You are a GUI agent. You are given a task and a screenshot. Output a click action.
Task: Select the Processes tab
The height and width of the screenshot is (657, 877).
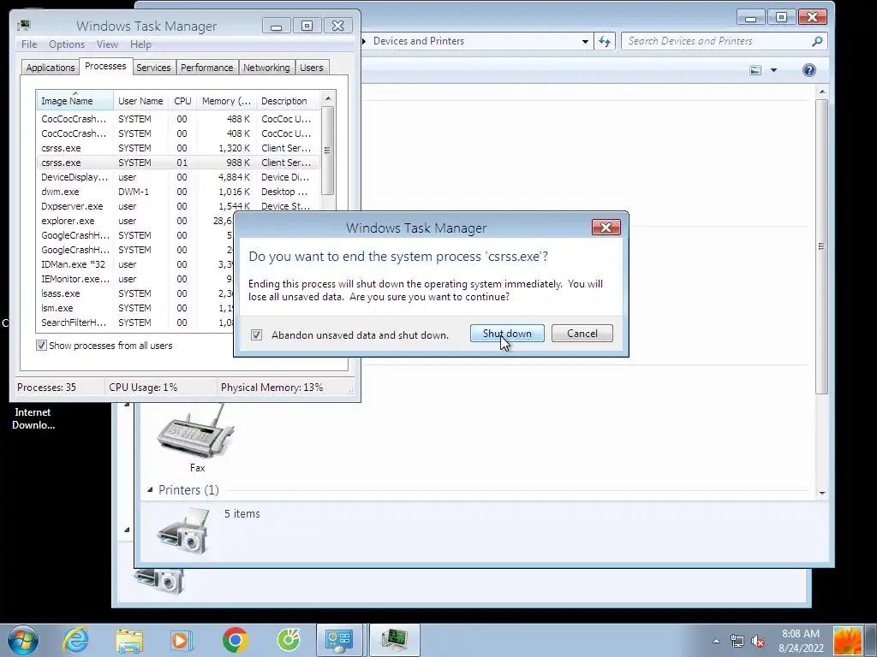click(x=105, y=66)
